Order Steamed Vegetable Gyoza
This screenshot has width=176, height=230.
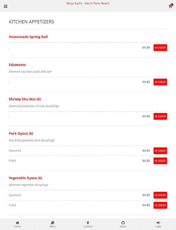(160, 195)
